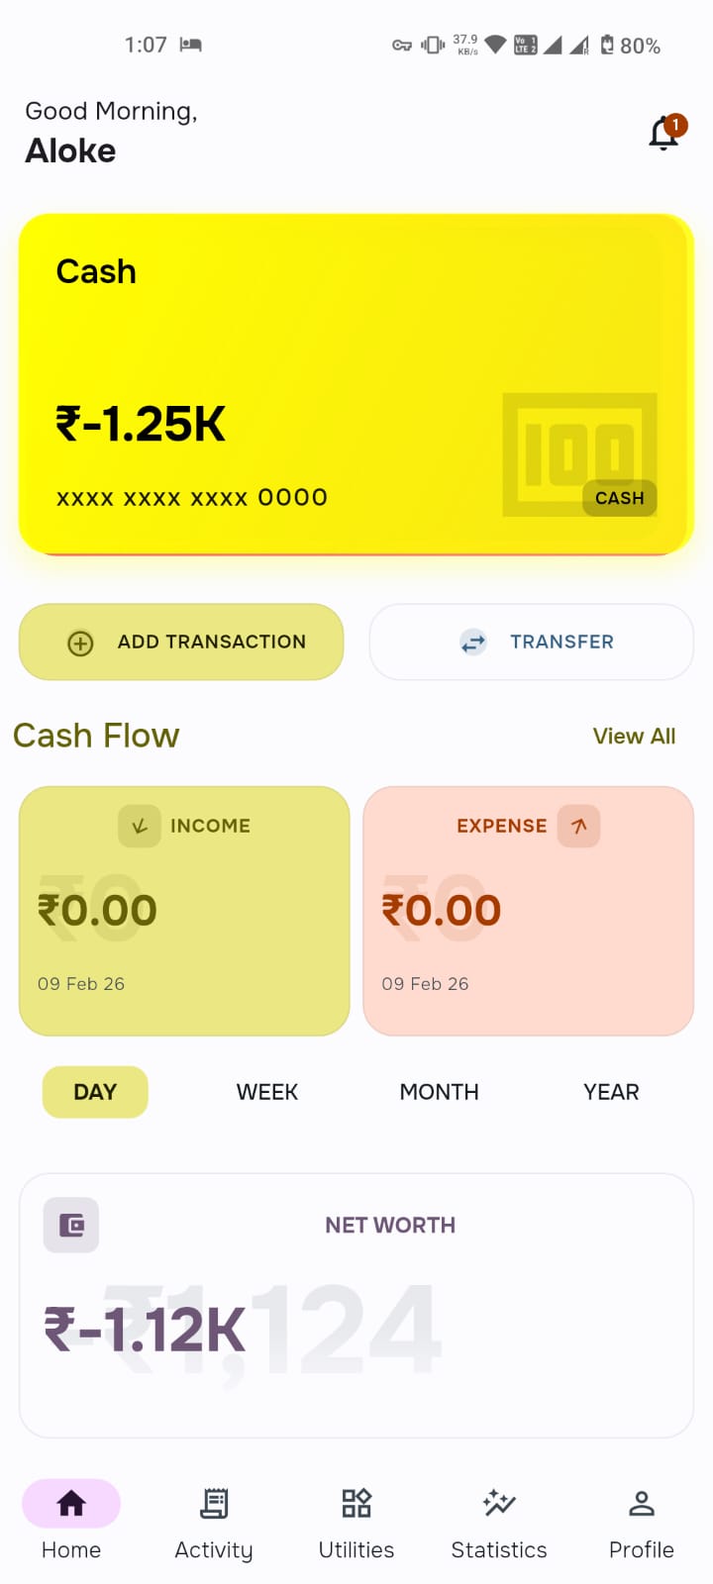Open the Utilities grid icon
This screenshot has width=713, height=1584.
coord(356,1504)
